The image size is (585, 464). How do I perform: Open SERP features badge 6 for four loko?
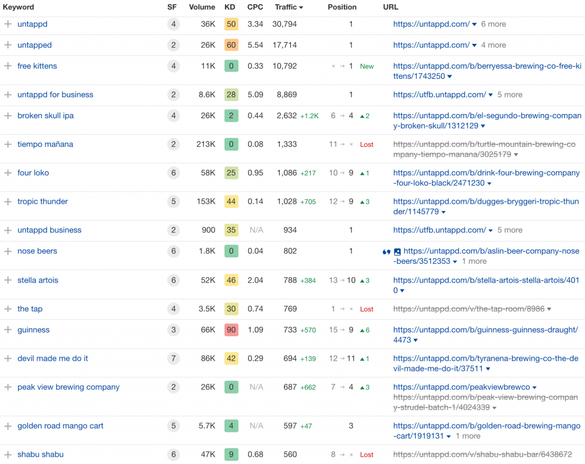[174, 173]
